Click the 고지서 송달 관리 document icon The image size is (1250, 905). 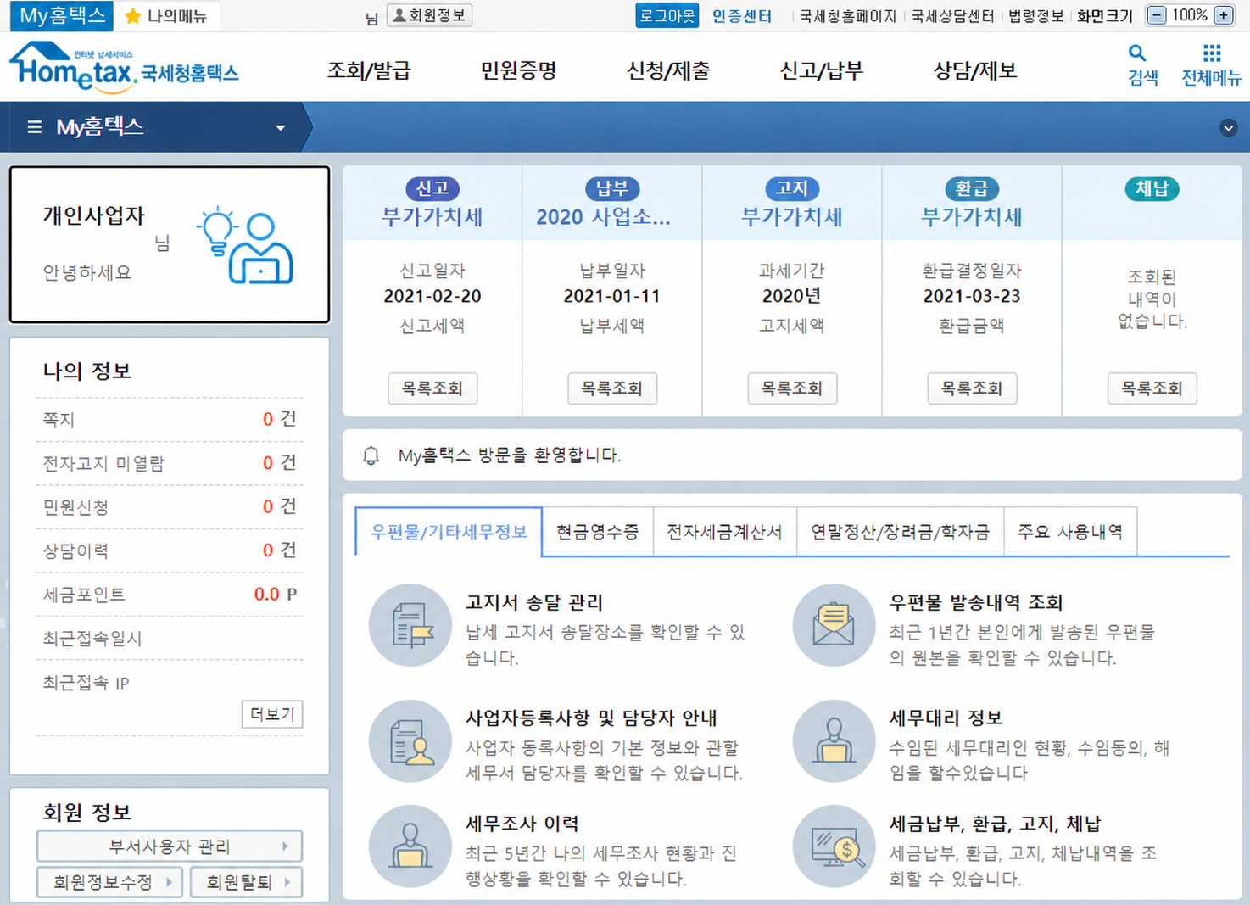click(x=410, y=625)
